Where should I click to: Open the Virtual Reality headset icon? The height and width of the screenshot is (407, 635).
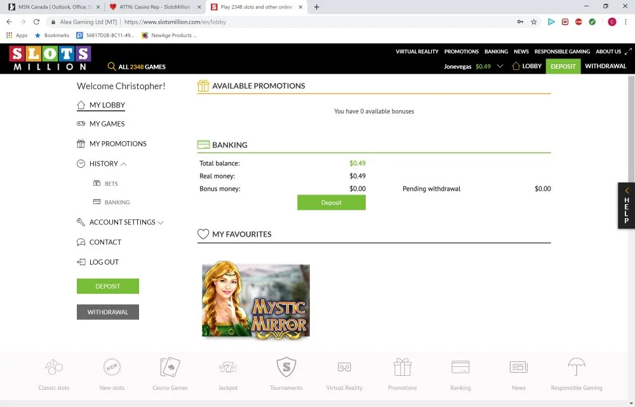point(344,368)
